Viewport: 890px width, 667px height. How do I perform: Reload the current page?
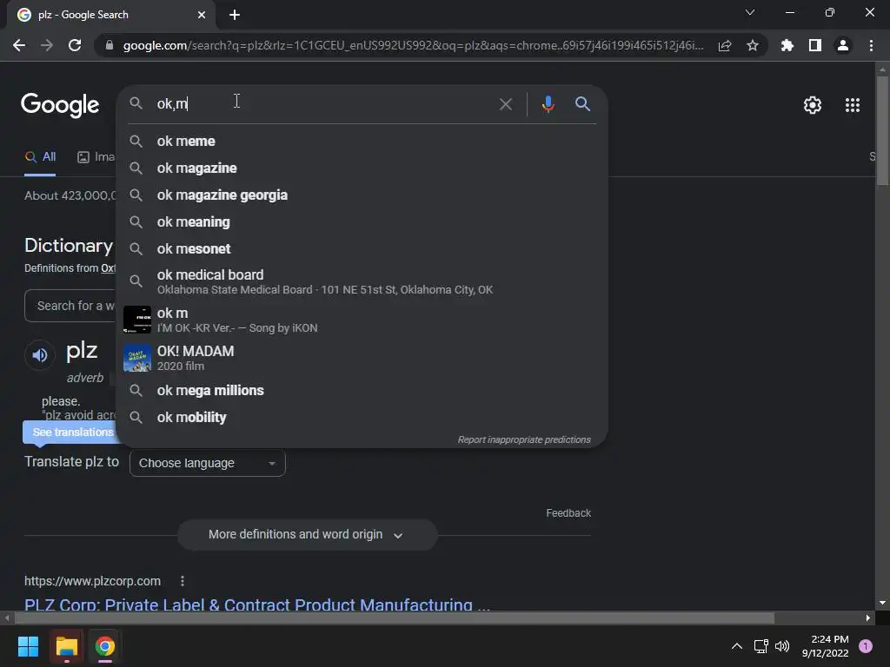75,45
